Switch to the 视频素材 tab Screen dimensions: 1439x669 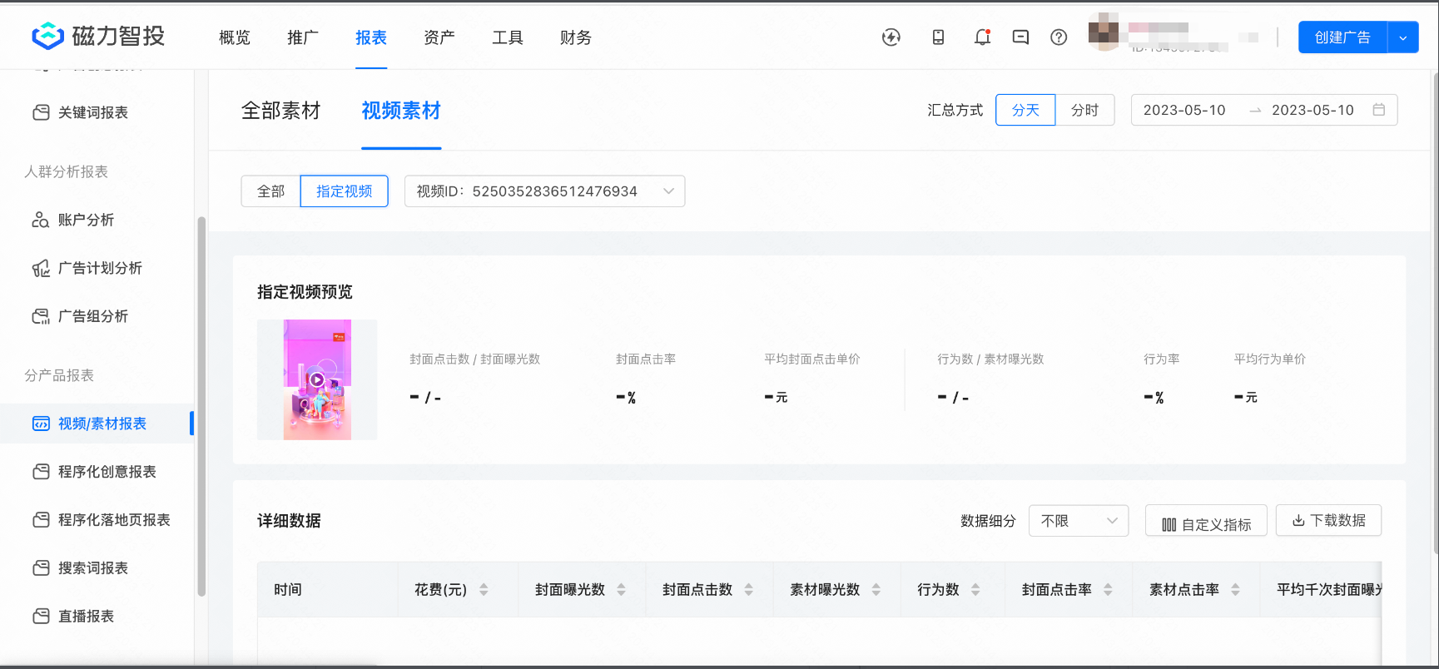(x=401, y=111)
